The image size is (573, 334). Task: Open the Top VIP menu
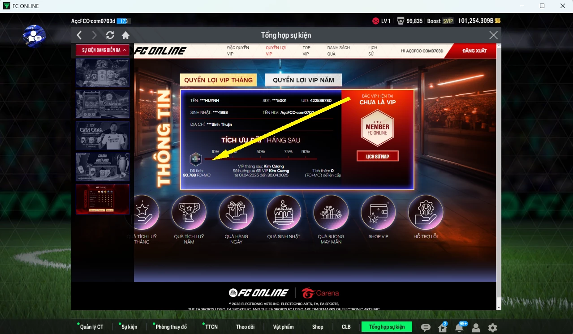pos(306,51)
